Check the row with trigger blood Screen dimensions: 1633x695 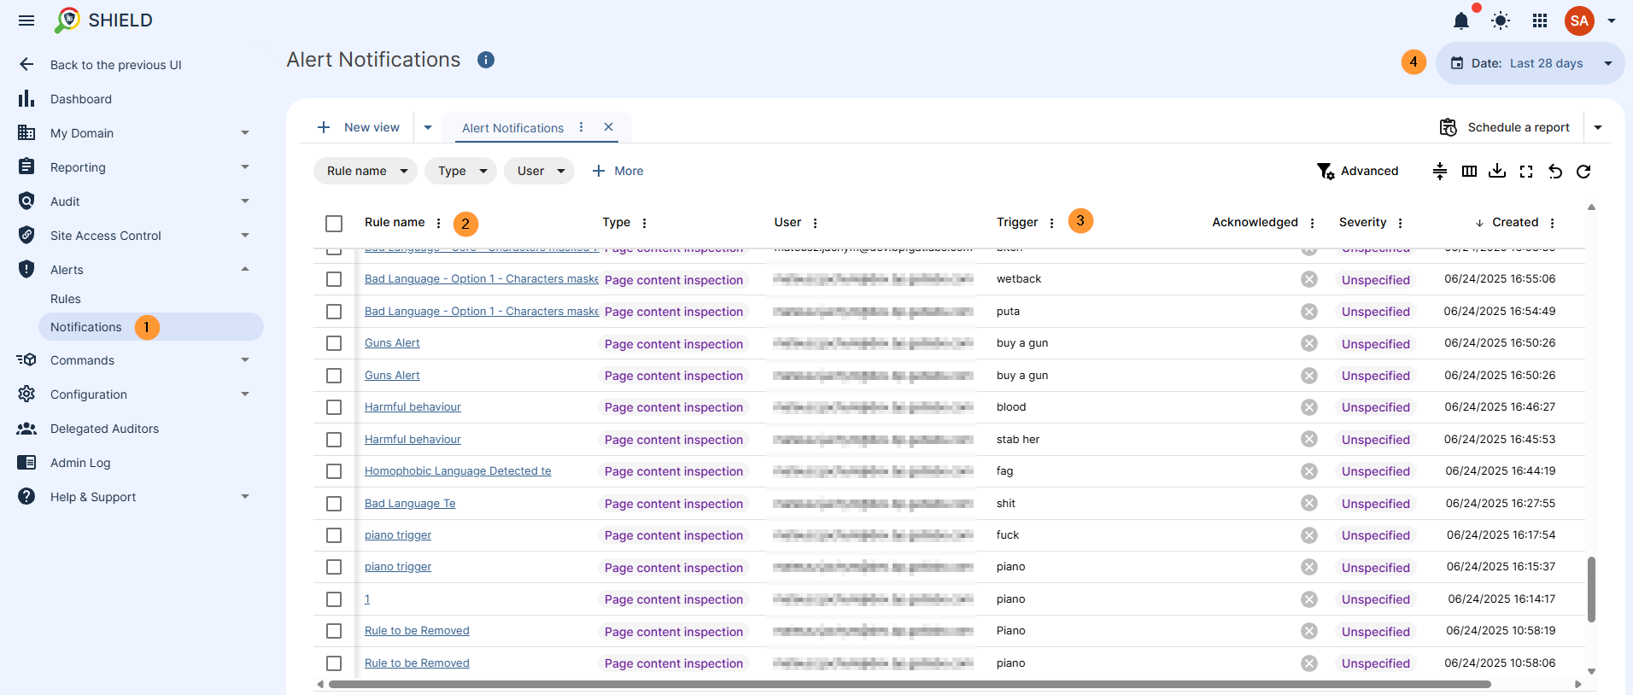click(334, 407)
